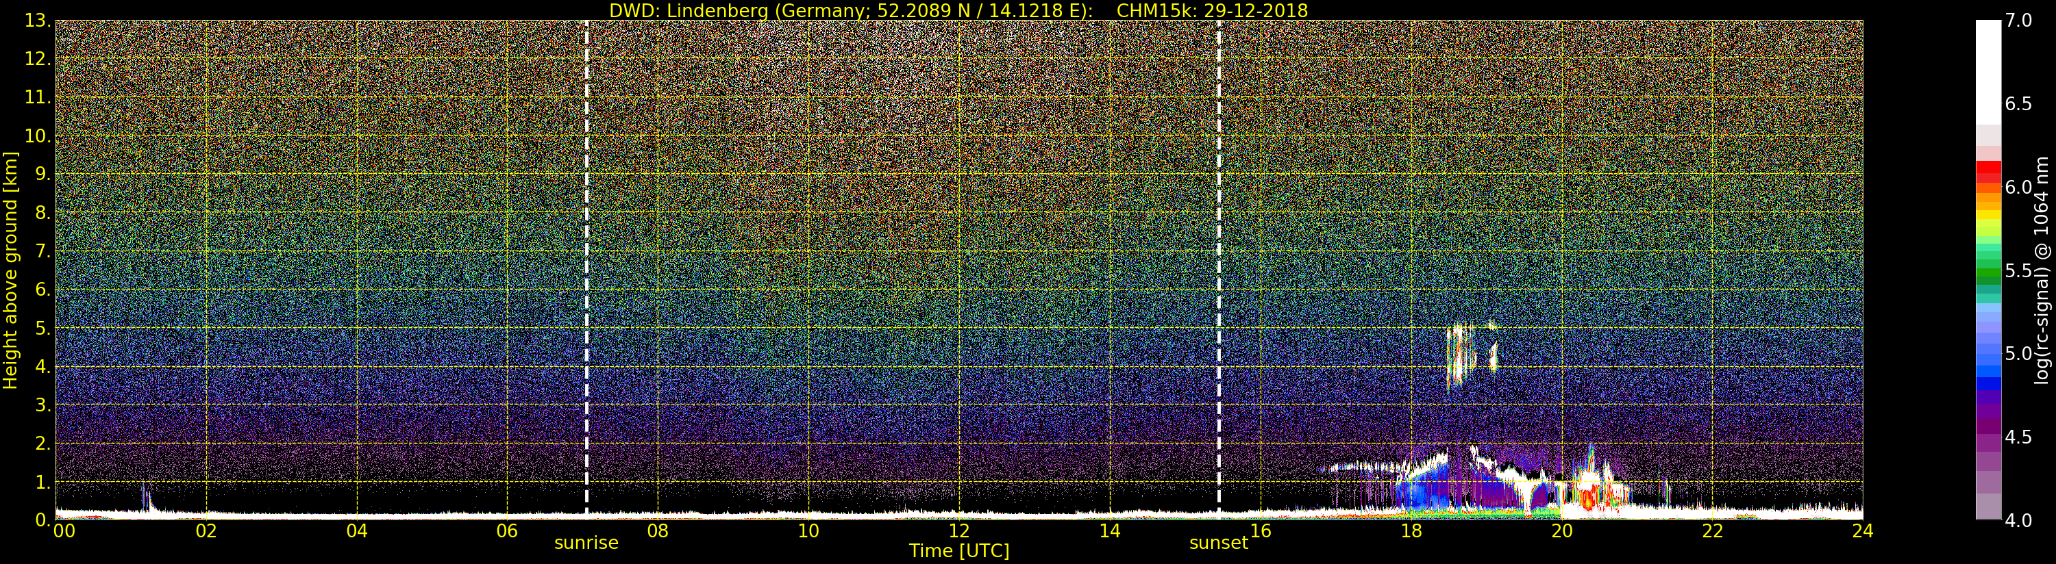Click the height axis tick '6.'
This screenshot has height=564, width=2056.
pos(43,290)
